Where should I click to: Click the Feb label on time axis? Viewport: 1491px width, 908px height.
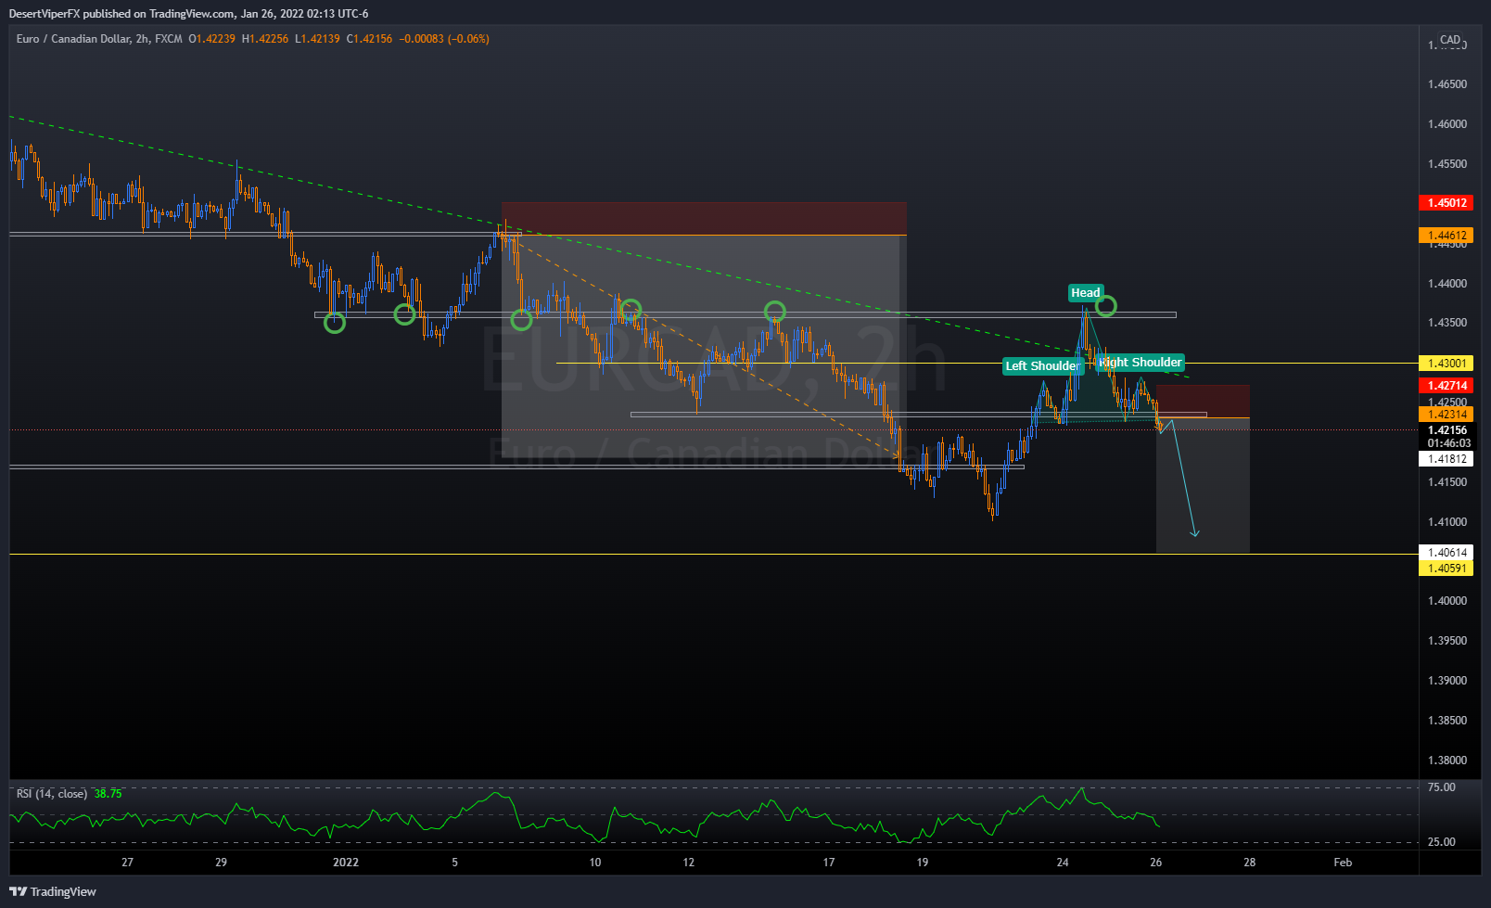point(1343,863)
